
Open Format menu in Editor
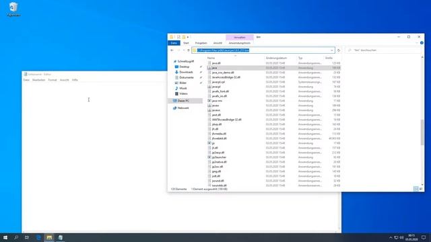click(x=53, y=80)
